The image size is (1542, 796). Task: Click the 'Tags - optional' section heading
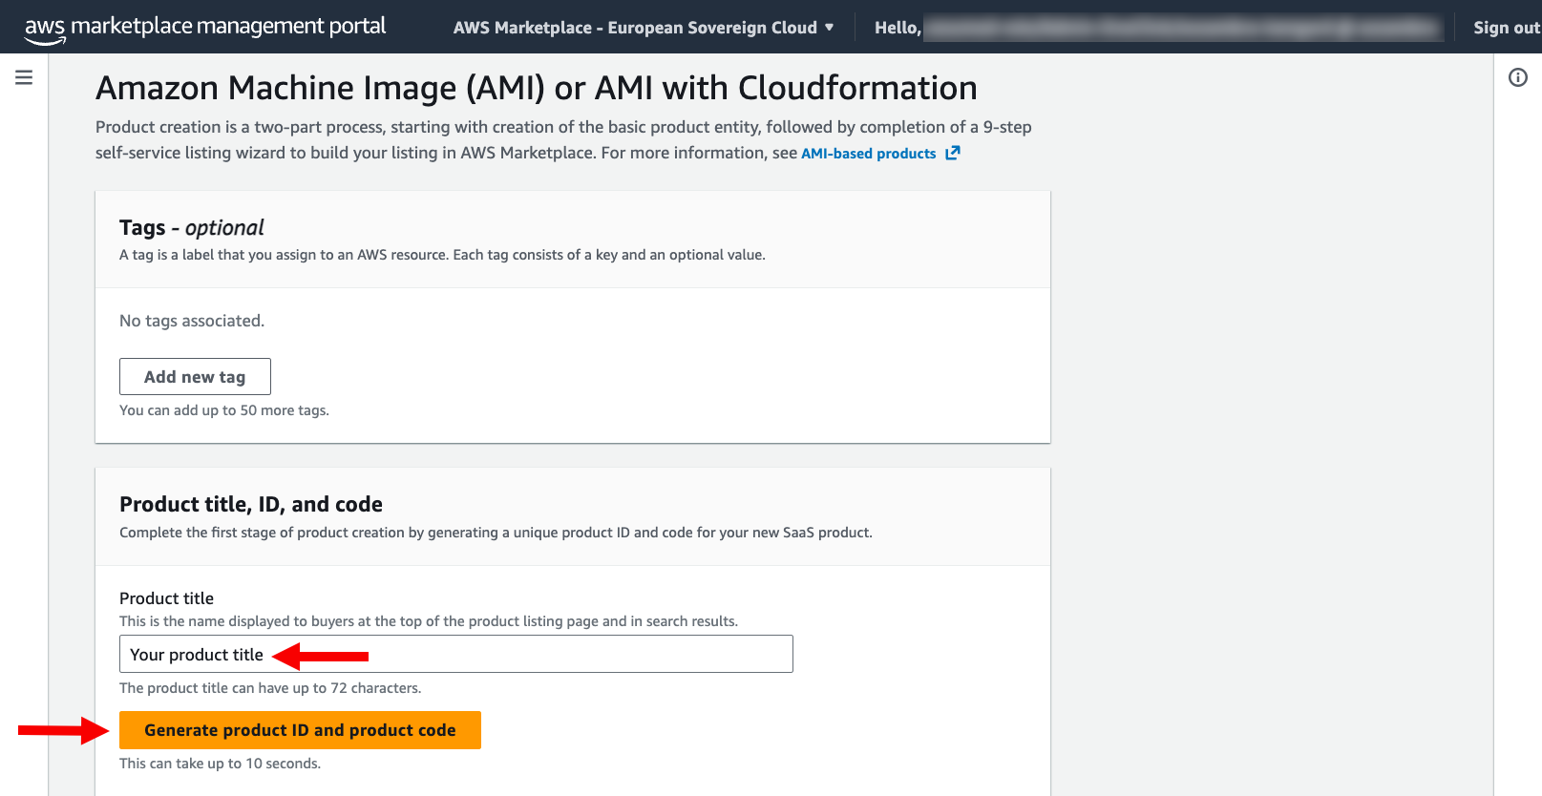pos(192,227)
